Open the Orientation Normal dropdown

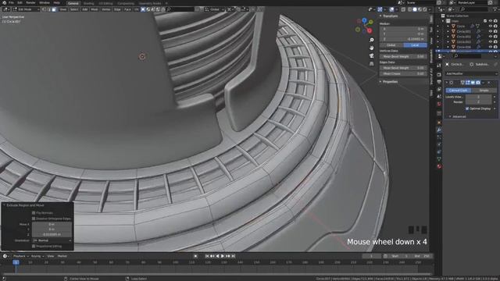[x=52, y=240]
